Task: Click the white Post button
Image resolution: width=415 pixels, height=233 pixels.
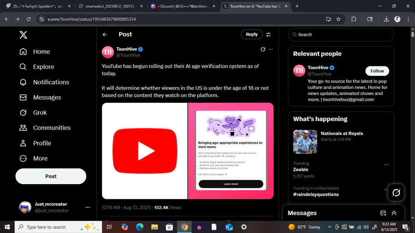Action: (51, 176)
